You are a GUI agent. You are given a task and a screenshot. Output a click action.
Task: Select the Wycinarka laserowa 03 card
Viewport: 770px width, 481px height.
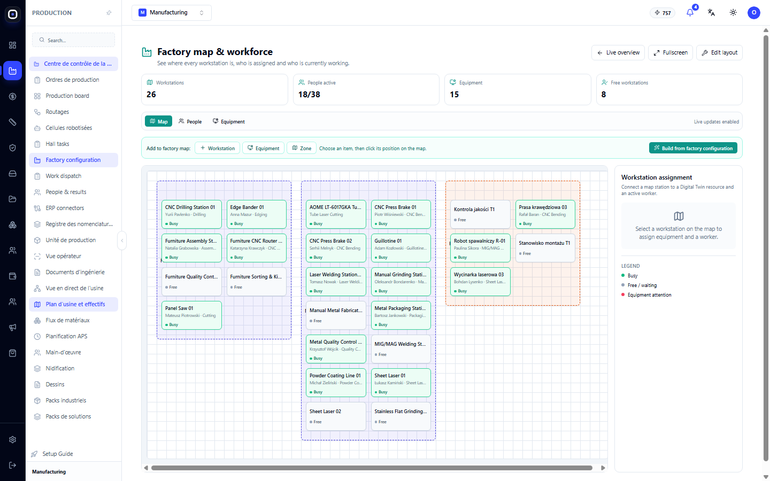pyautogui.click(x=480, y=282)
